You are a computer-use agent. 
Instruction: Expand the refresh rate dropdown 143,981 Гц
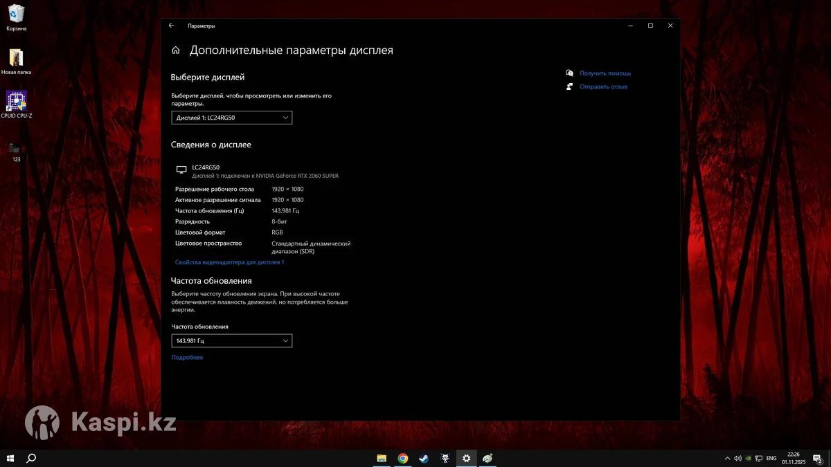coord(231,340)
